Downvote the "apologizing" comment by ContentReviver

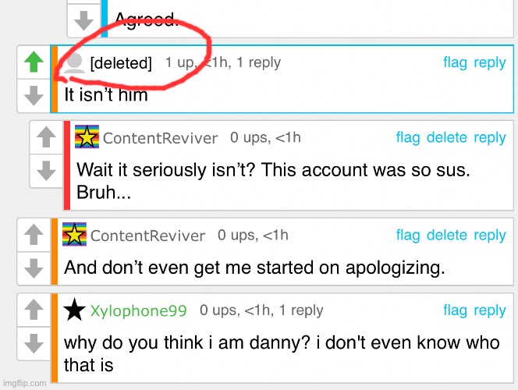click(34, 268)
